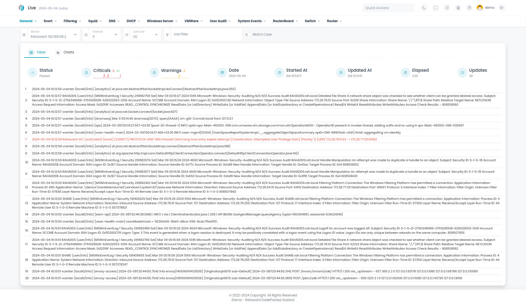Open the document icon in header
This screenshot has height=306, width=526.
[x=458, y=8]
